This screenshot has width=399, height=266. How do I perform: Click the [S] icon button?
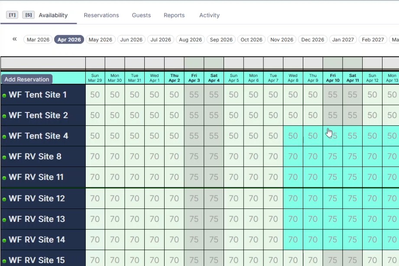click(x=29, y=15)
